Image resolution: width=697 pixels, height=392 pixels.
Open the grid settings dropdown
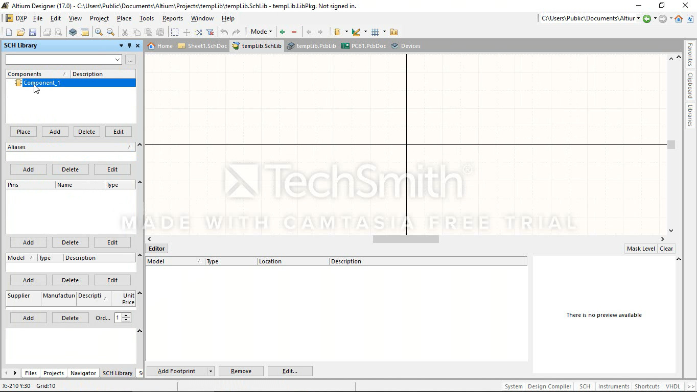pos(384,32)
